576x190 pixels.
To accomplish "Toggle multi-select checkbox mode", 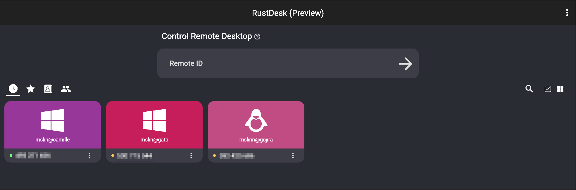I will coord(548,89).
